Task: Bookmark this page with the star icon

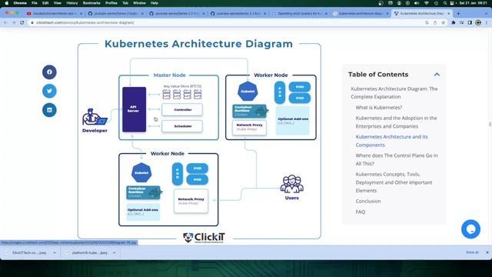Action: pyautogui.click(x=443, y=22)
